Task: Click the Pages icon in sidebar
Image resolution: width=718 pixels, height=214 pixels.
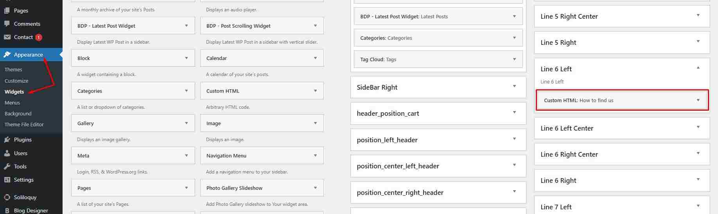Action: pyautogui.click(x=7, y=11)
